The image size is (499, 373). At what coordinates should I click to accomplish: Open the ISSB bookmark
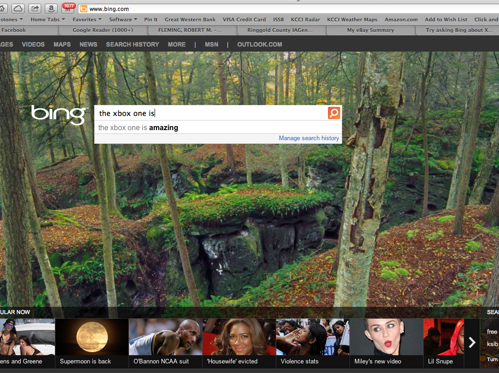click(278, 19)
